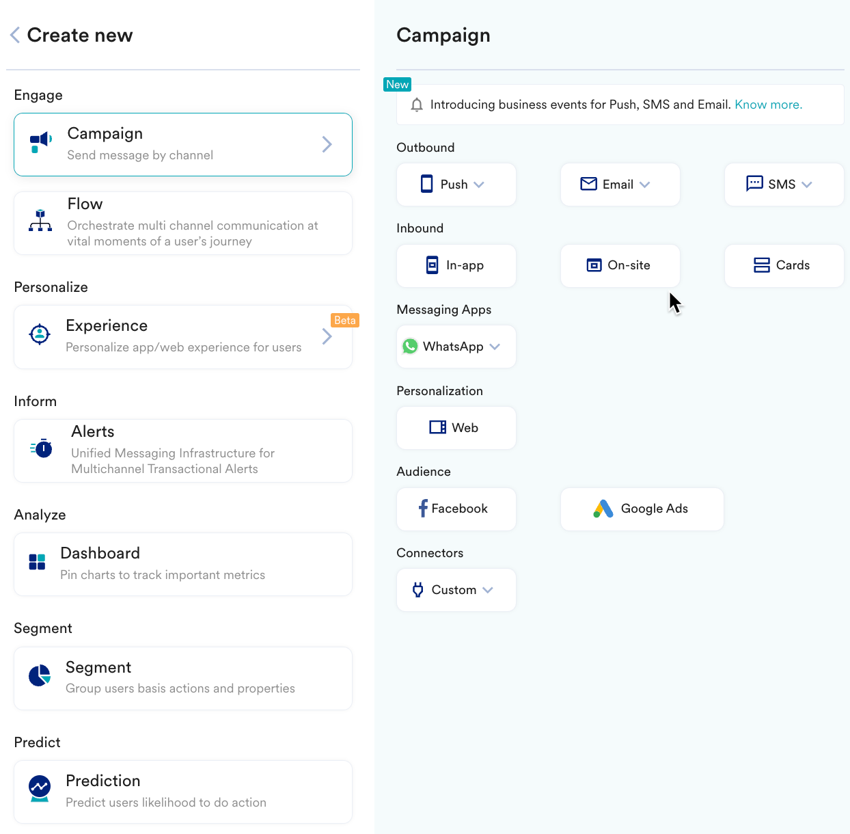The width and height of the screenshot is (850, 834).
Task: Click the Beta badge on Experience
Action: point(345,320)
